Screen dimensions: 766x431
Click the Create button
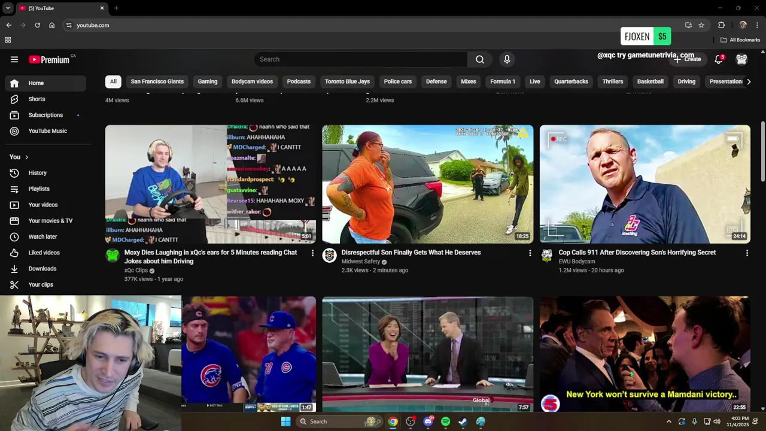click(688, 59)
